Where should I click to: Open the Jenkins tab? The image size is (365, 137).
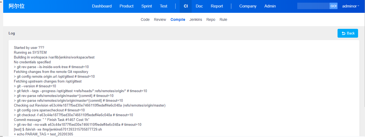(196, 19)
